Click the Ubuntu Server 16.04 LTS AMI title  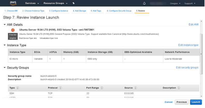[x=56, y=30]
